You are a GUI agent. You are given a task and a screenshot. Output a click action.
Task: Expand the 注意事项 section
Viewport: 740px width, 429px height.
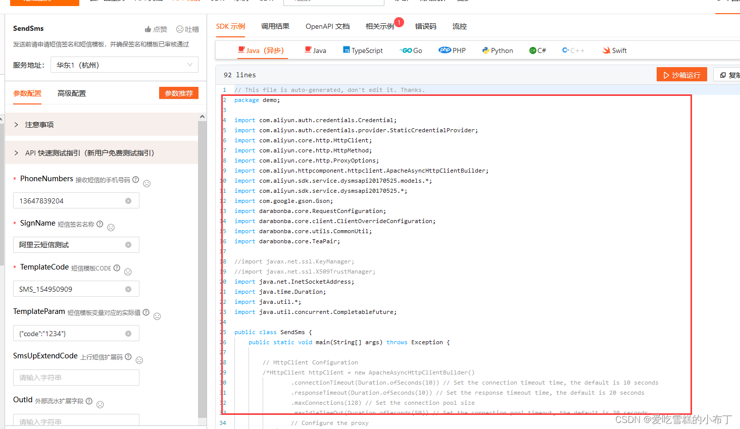pyautogui.click(x=102, y=125)
